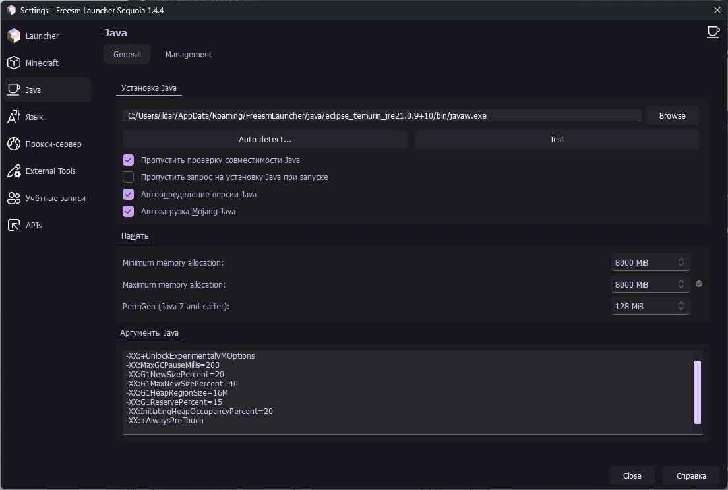Open Учётные записи accounts icon
Image resolution: width=728 pixels, height=490 pixels.
tap(14, 198)
